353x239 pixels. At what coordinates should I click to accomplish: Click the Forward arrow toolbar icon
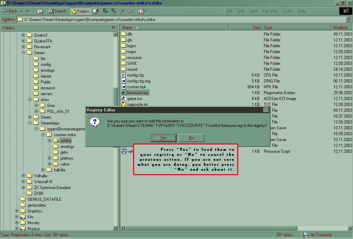click(28, 11)
